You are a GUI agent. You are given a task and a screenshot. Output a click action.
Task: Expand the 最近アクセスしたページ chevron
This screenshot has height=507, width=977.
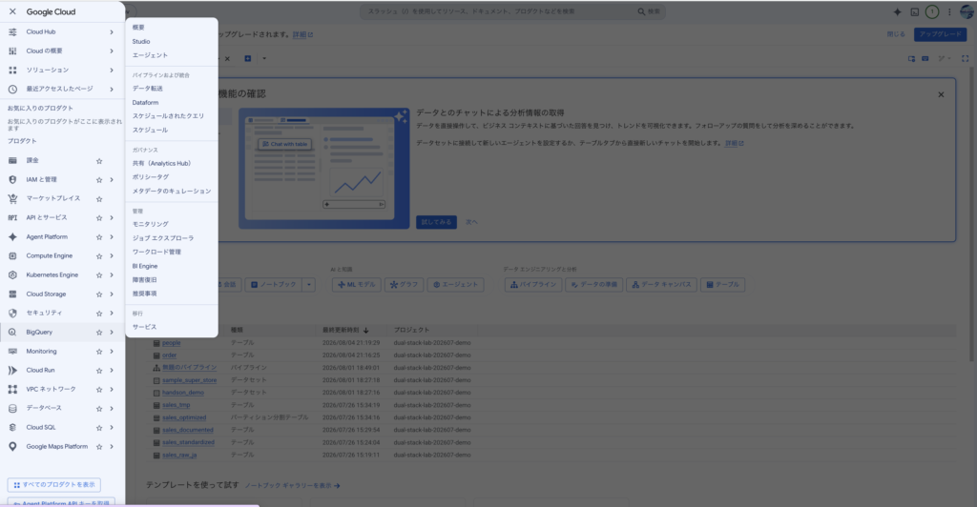coord(112,89)
